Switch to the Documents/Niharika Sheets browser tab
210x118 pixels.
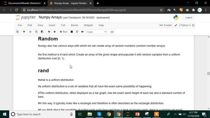coord(25,3)
